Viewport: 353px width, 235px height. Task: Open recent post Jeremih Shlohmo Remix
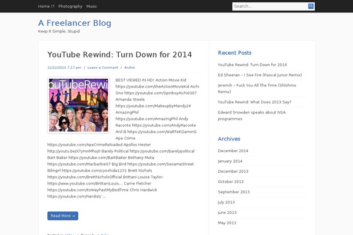tap(257, 89)
